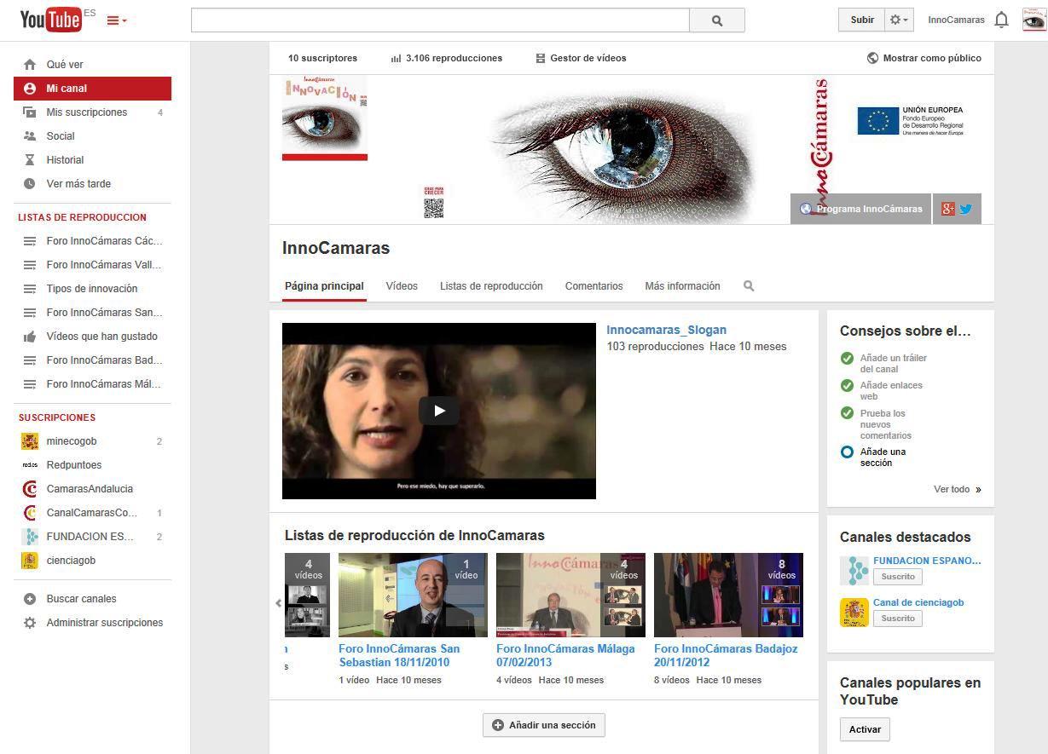The image size is (1048, 754).
Task: Open the LISTAS DE REPRODUCCION heading
Action: pyautogui.click(x=82, y=217)
